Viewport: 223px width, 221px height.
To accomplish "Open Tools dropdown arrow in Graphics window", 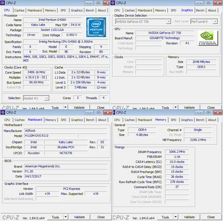I will [x=175, y=107].
